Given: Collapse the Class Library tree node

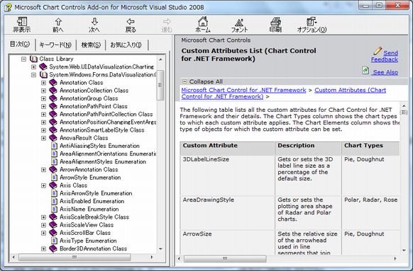Looking at the screenshot, I should [x=23, y=59].
